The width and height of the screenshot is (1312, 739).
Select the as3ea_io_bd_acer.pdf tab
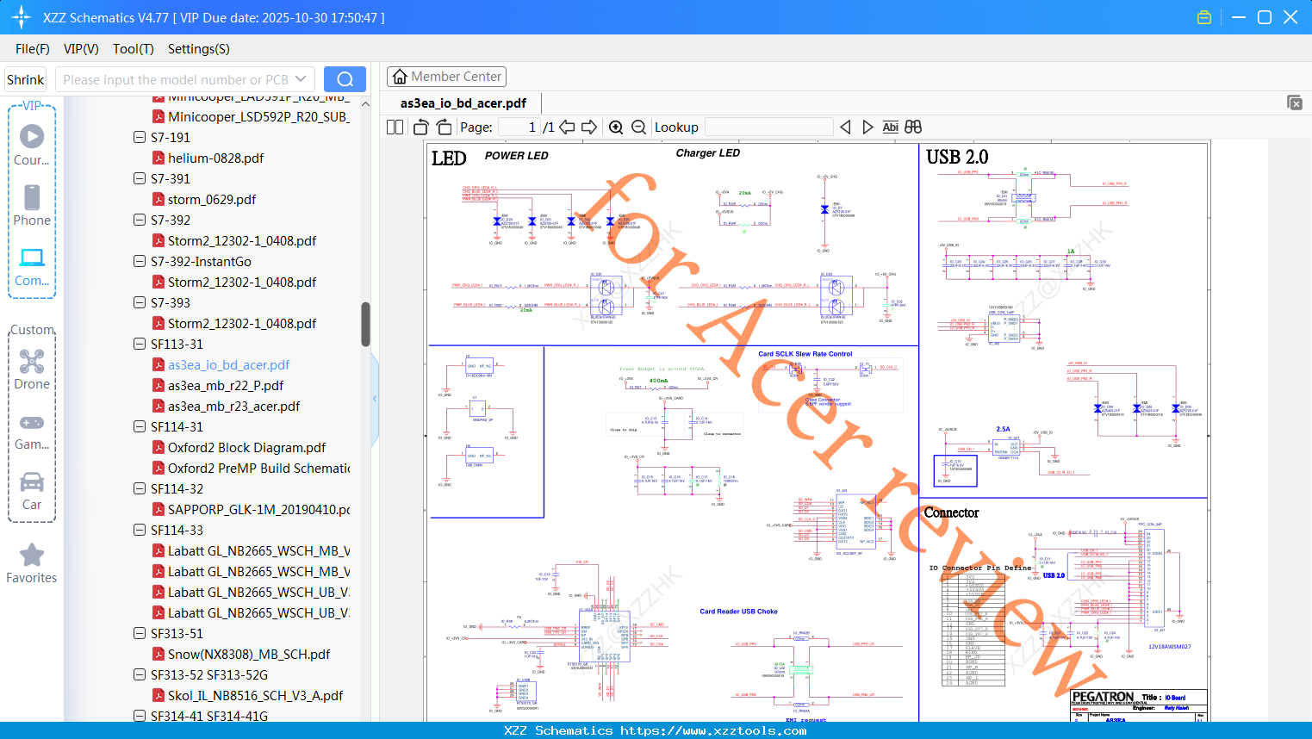tap(463, 103)
